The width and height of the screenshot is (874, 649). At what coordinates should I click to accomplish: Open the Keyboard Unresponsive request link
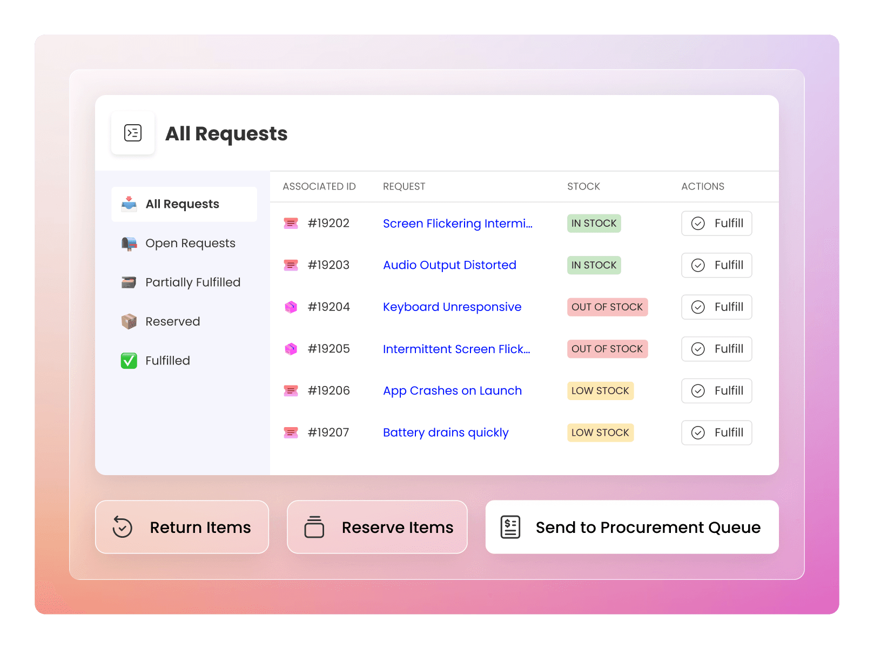coord(452,307)
